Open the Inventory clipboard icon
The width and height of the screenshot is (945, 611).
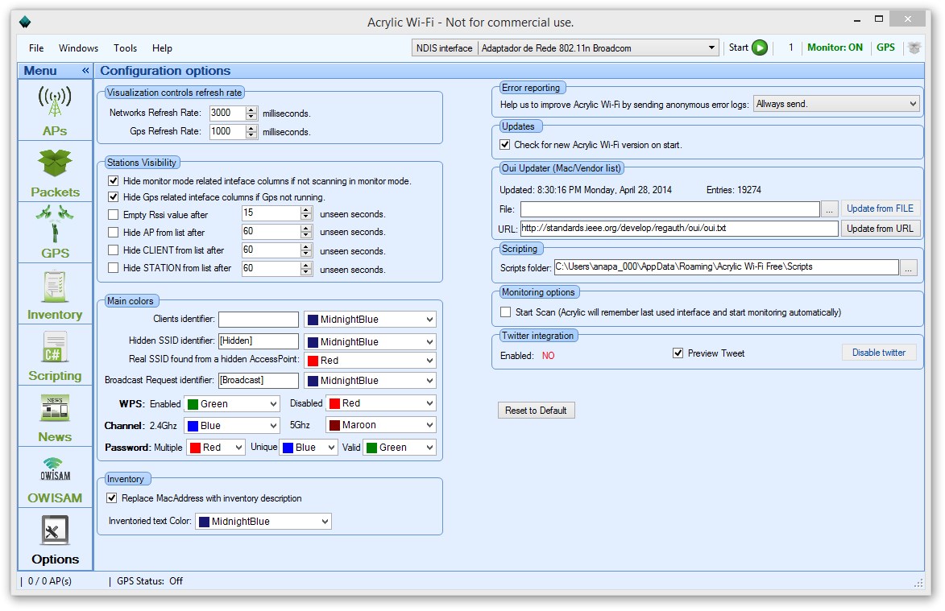click(x=55, y=287)
